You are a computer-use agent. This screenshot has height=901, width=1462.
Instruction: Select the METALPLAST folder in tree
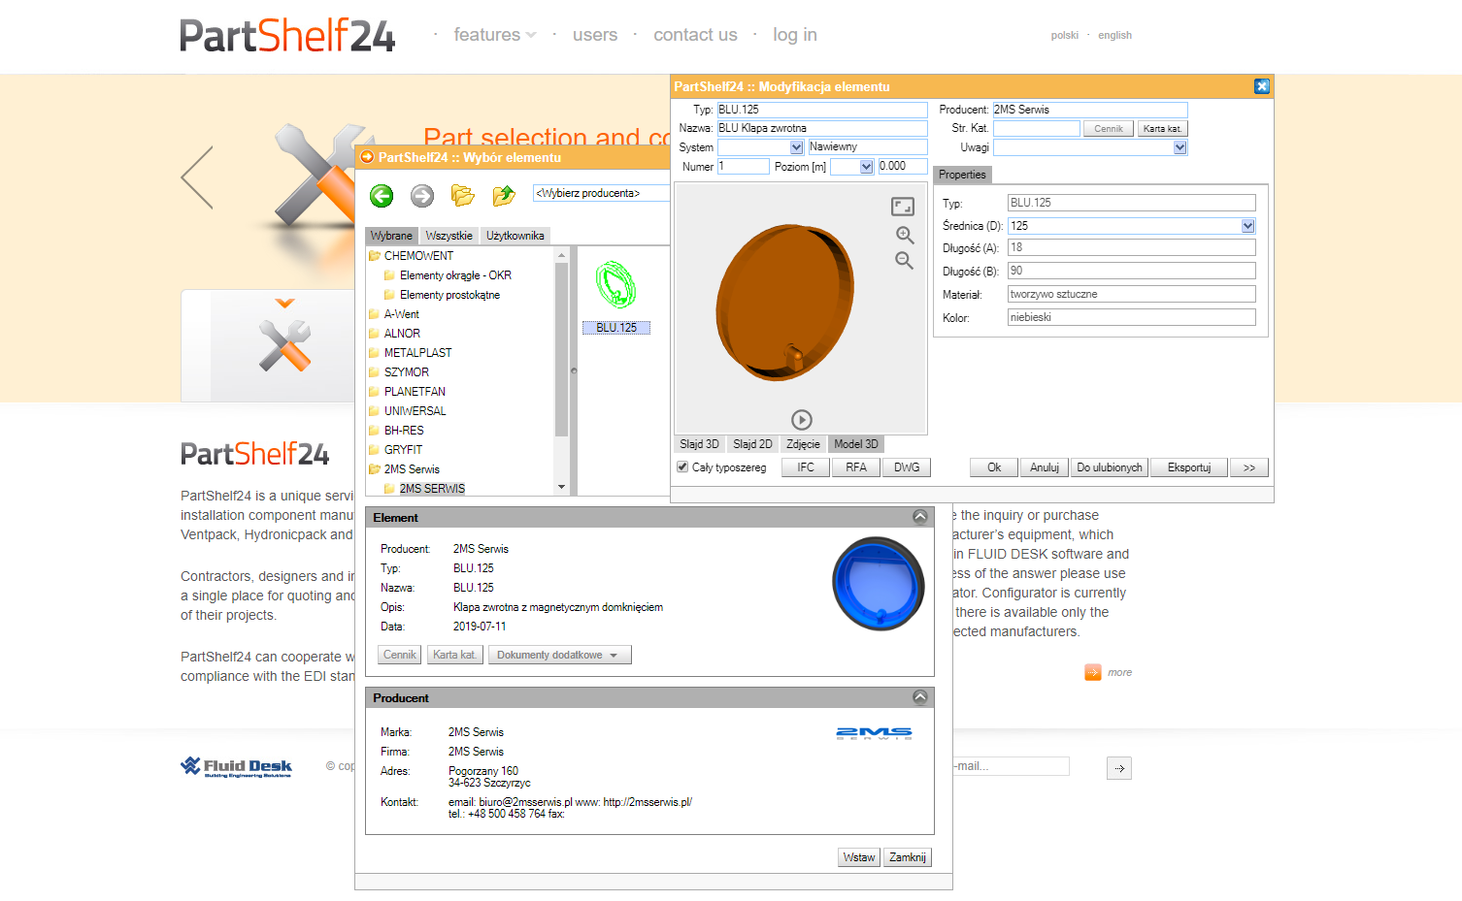coord(417,353)
